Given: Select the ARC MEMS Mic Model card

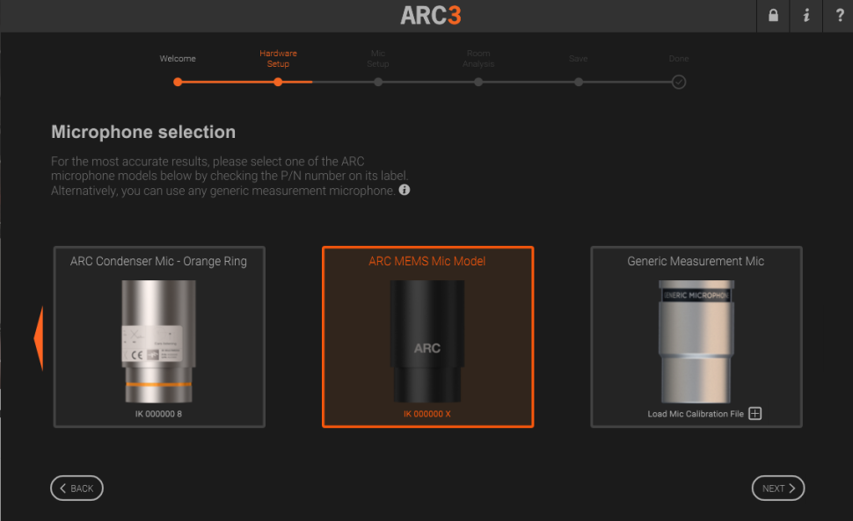Looking at the screenshot, I should tap(427, 336).
